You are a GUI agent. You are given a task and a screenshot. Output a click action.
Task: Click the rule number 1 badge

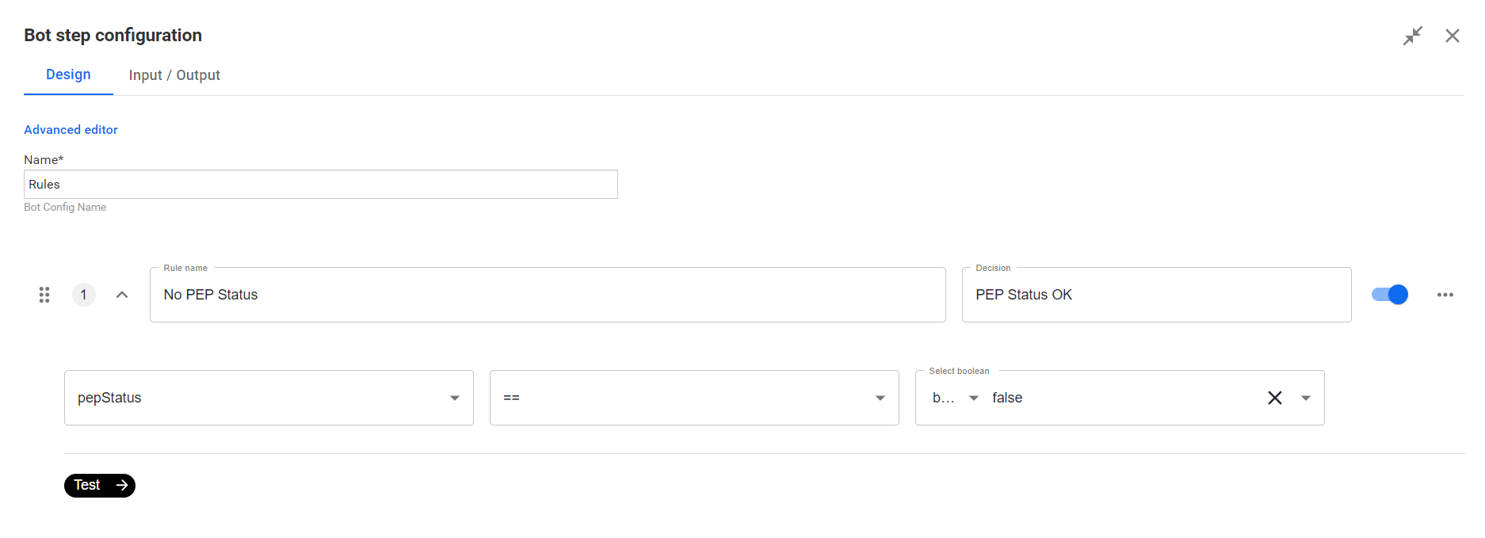pos(84,295)
